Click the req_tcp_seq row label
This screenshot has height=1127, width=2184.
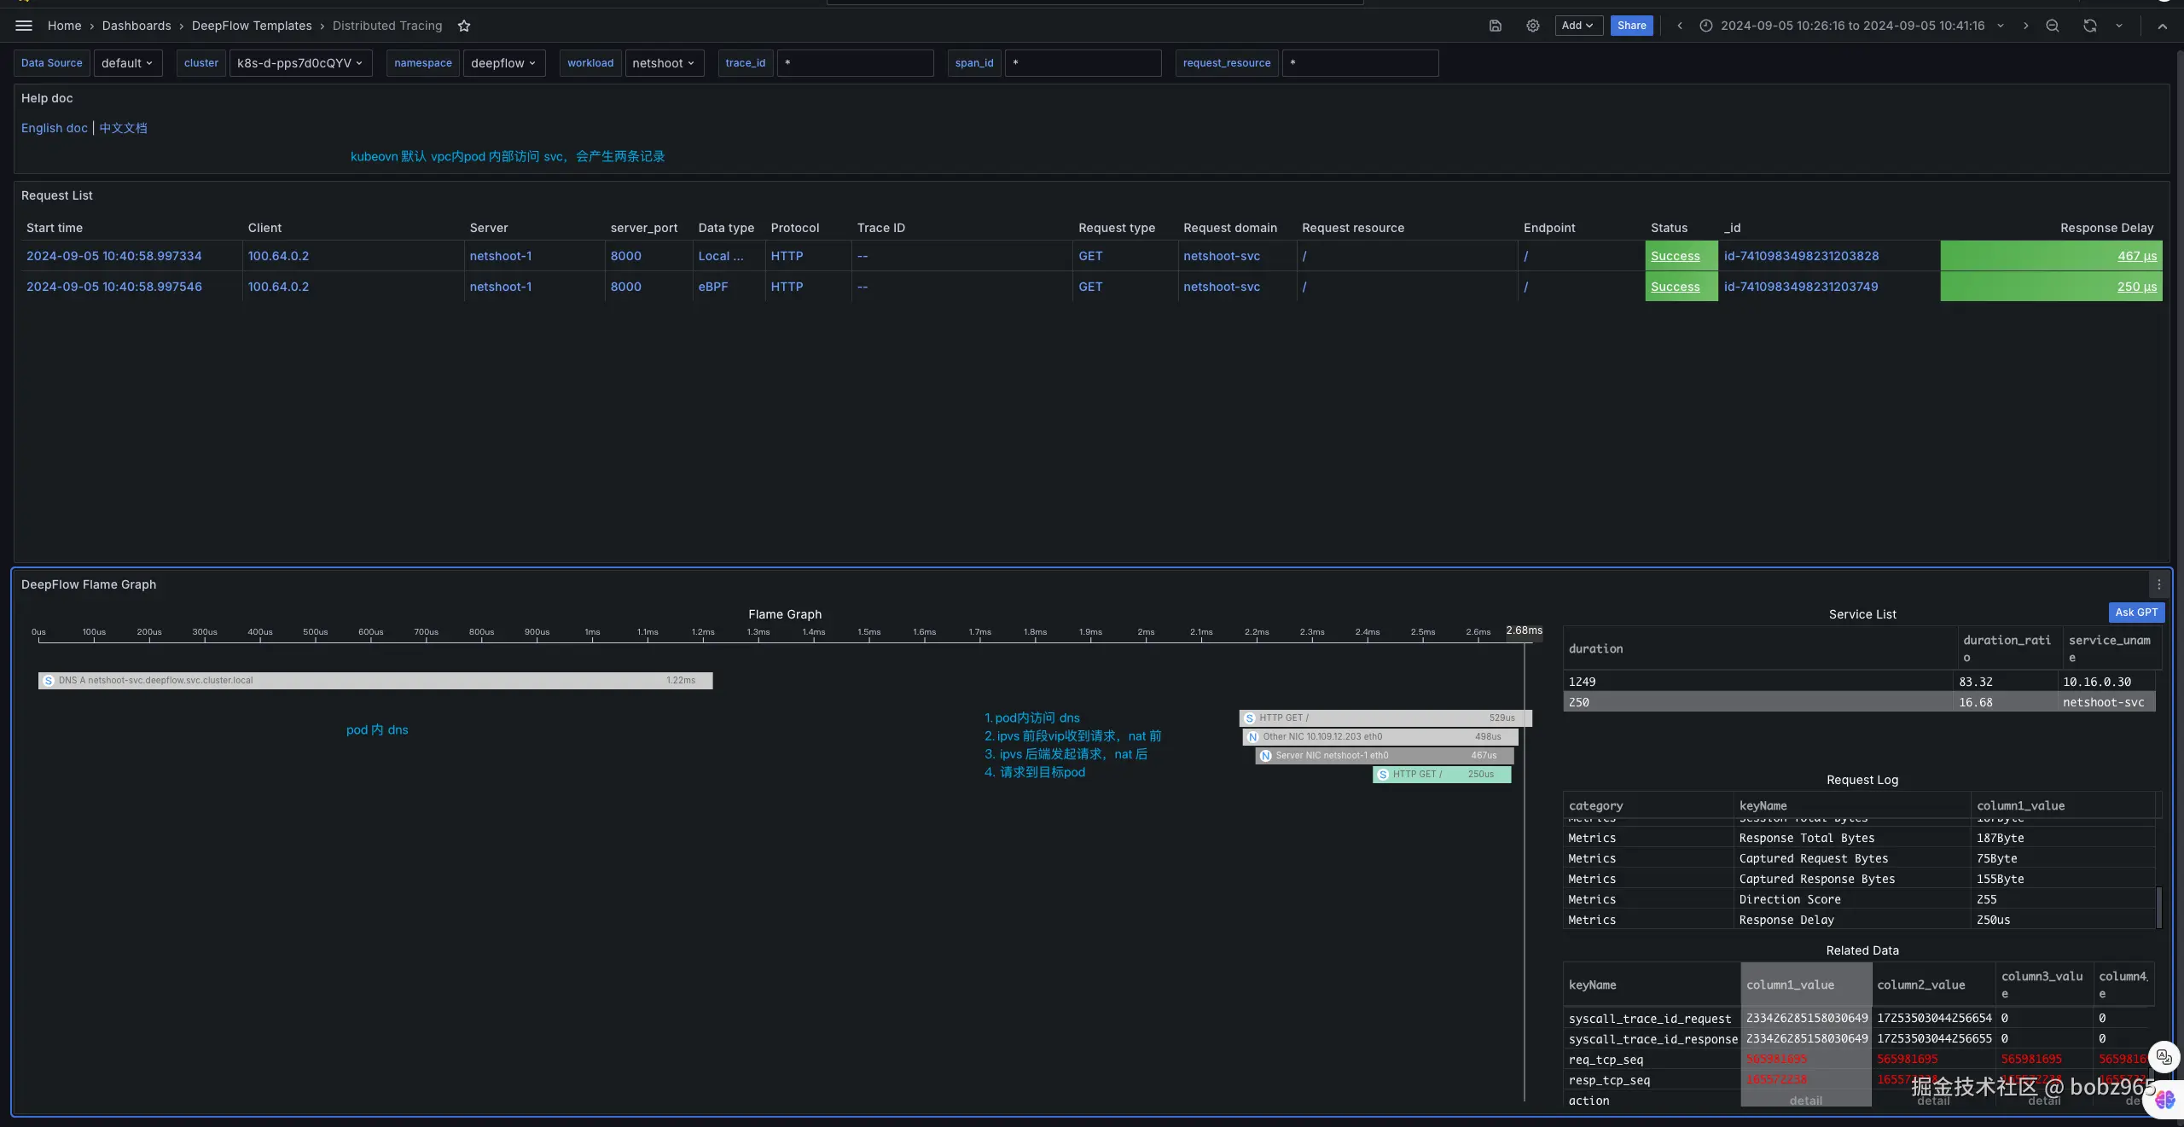pos(1606,1060)
